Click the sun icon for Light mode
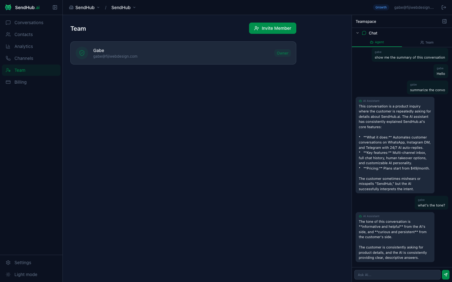This screenshot has height=282, width=452. pos(8,274)
